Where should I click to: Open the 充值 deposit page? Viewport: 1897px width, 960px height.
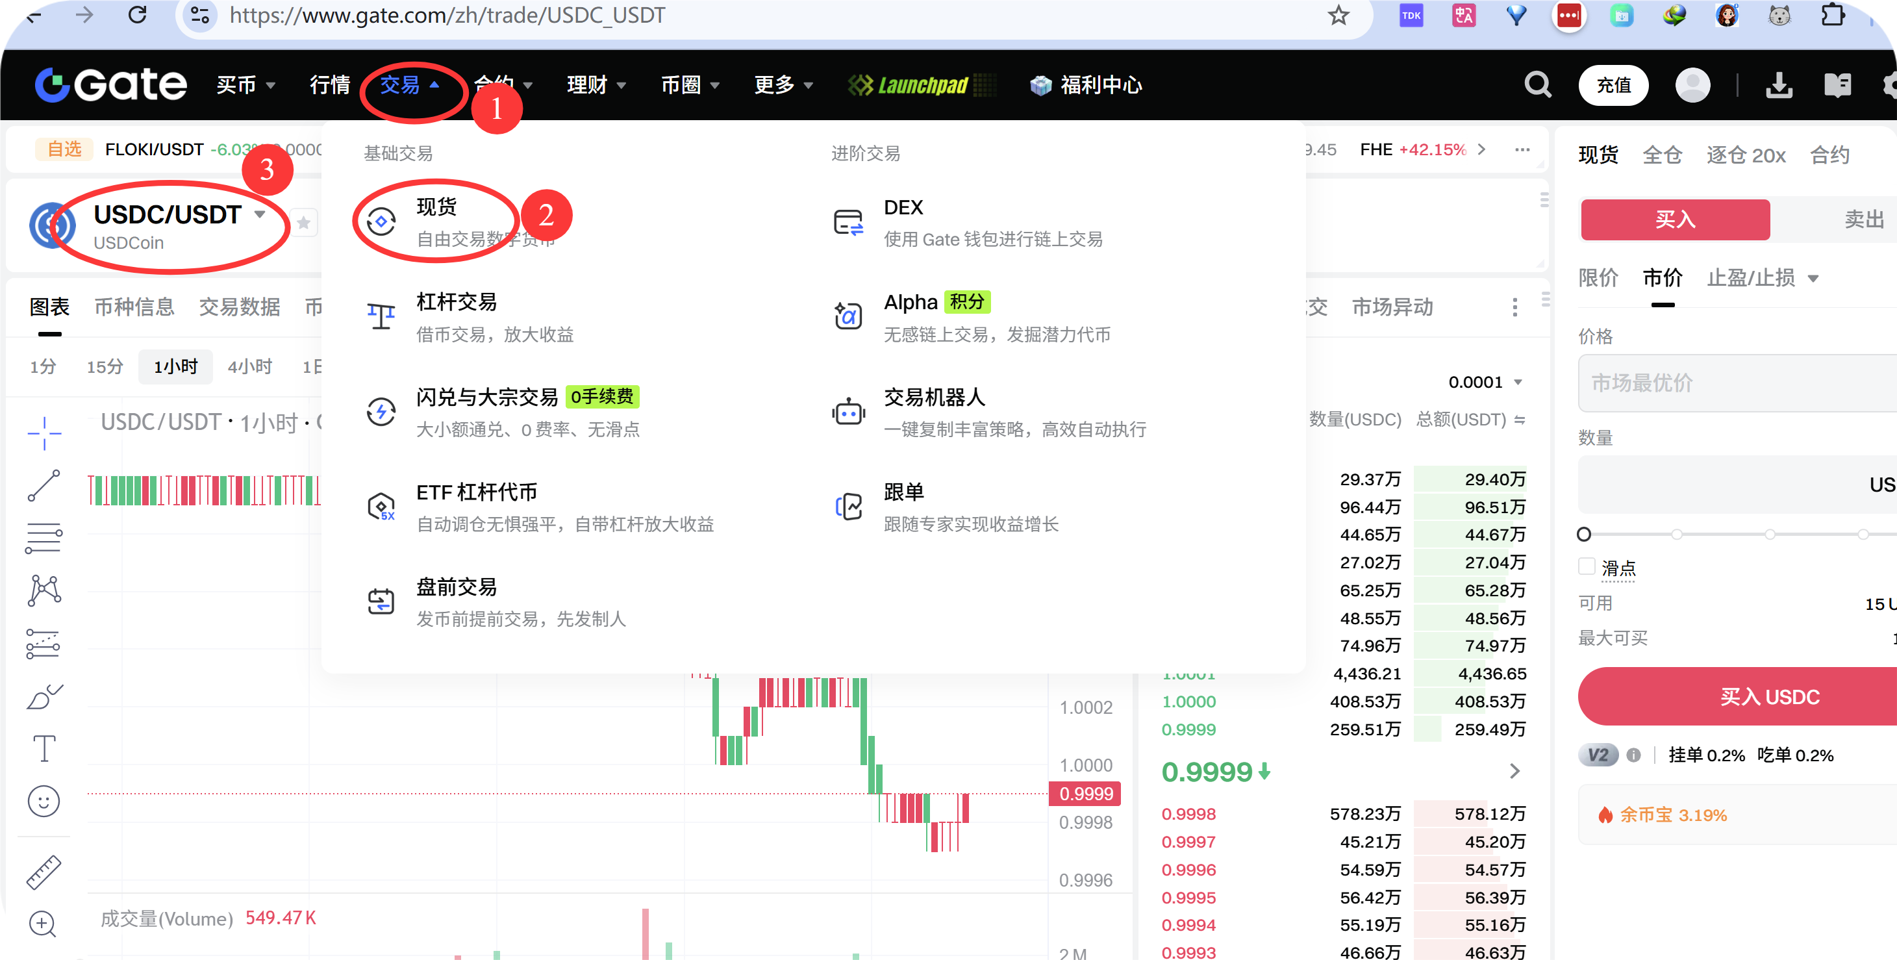coord(1613,84)
